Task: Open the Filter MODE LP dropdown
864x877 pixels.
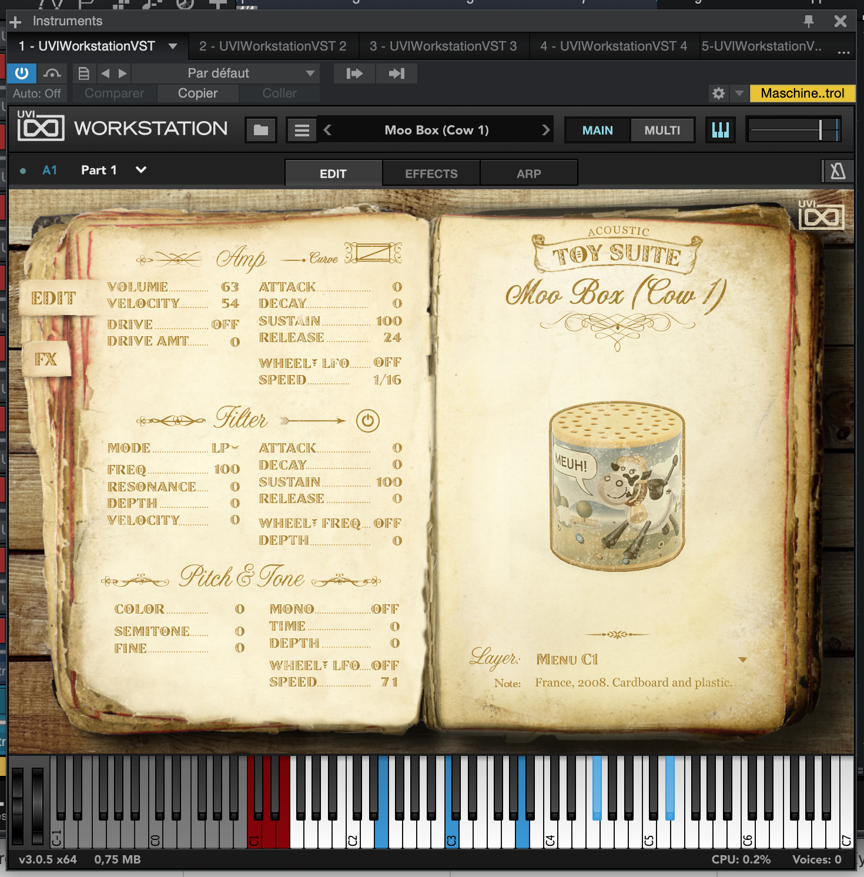Action: click(x=226, y=448)
